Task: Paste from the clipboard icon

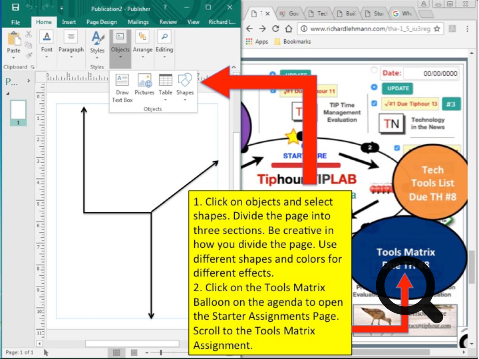Action: [x=13, y=39]
